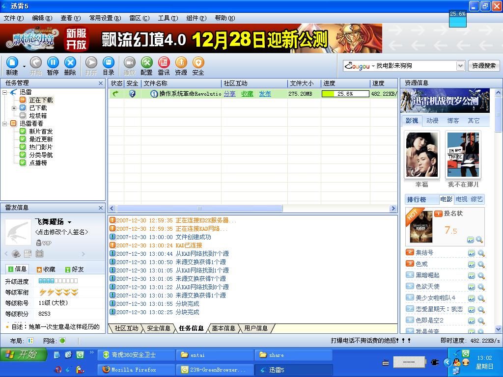Click the Mozilla Firefox taskbar button
Screen dimensions: 503x377
pyautogui.click(x=137, y=370)
